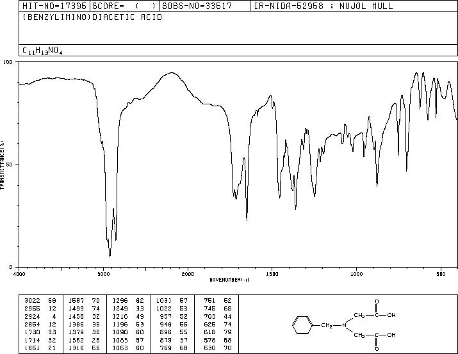Select the 1458 peak table row

coord(84,316)
